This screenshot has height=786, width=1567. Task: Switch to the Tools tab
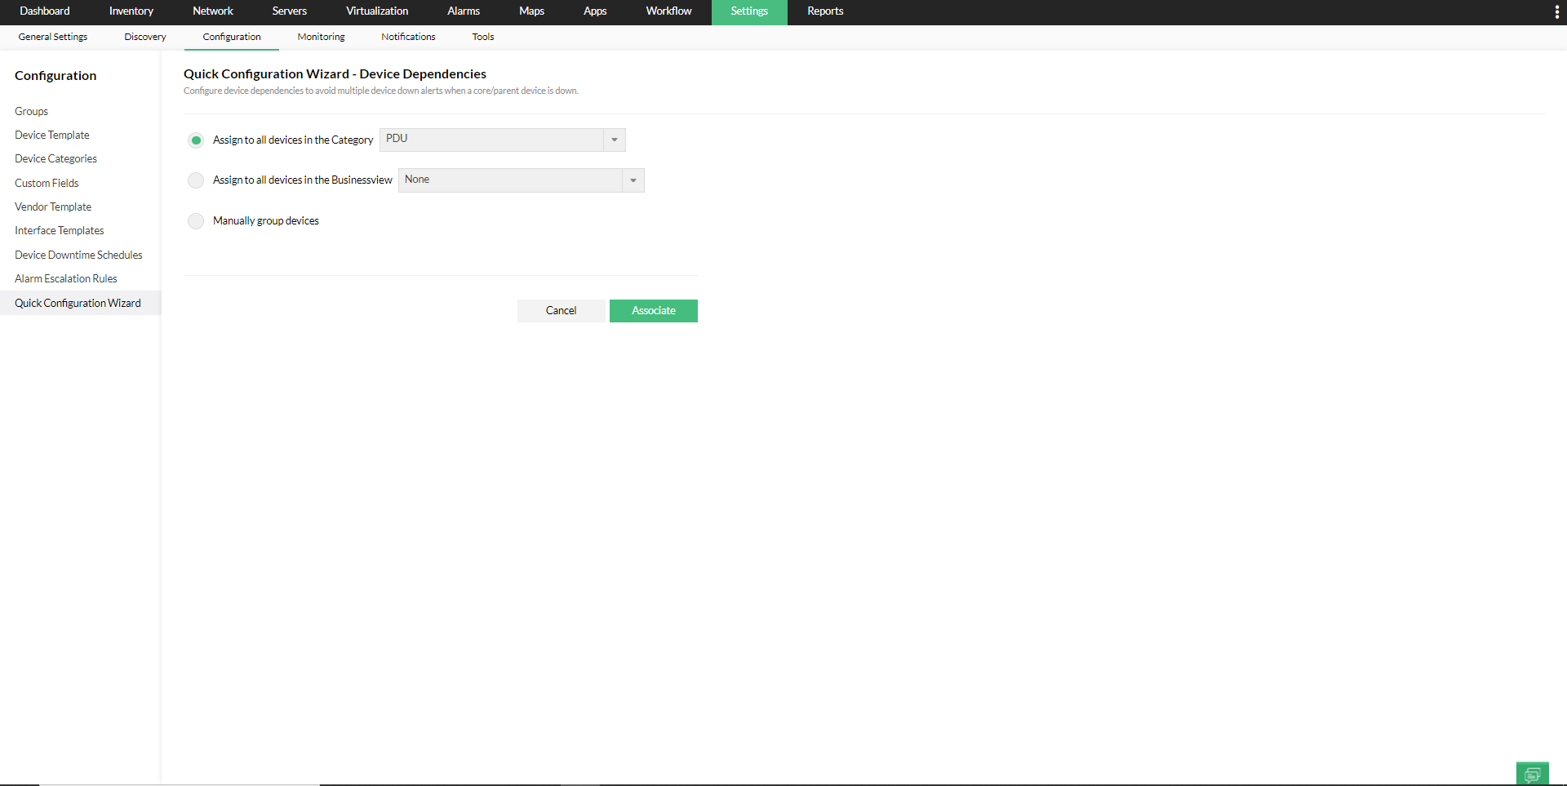click(482, 37)
